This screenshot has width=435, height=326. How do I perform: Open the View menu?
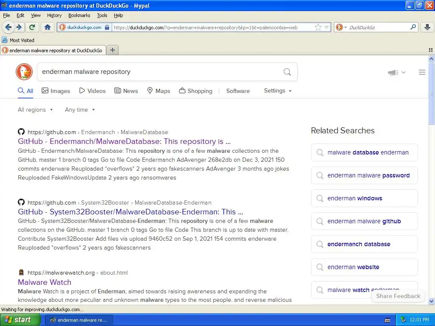tap(36, 15)
